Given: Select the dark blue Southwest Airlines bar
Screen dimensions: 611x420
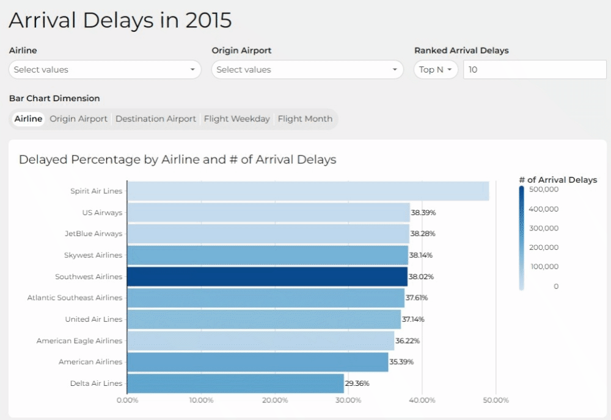Looking at the screenshot, I should [267, 276].
